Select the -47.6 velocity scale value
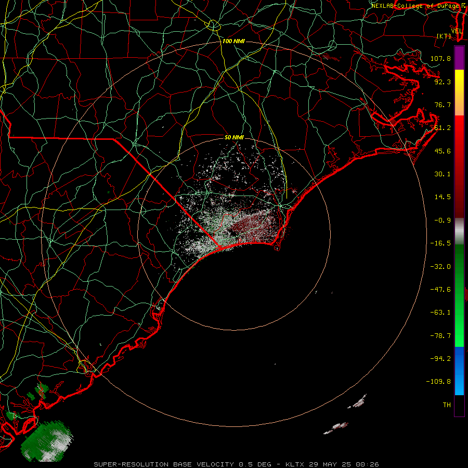 click(x=440, y=290)
